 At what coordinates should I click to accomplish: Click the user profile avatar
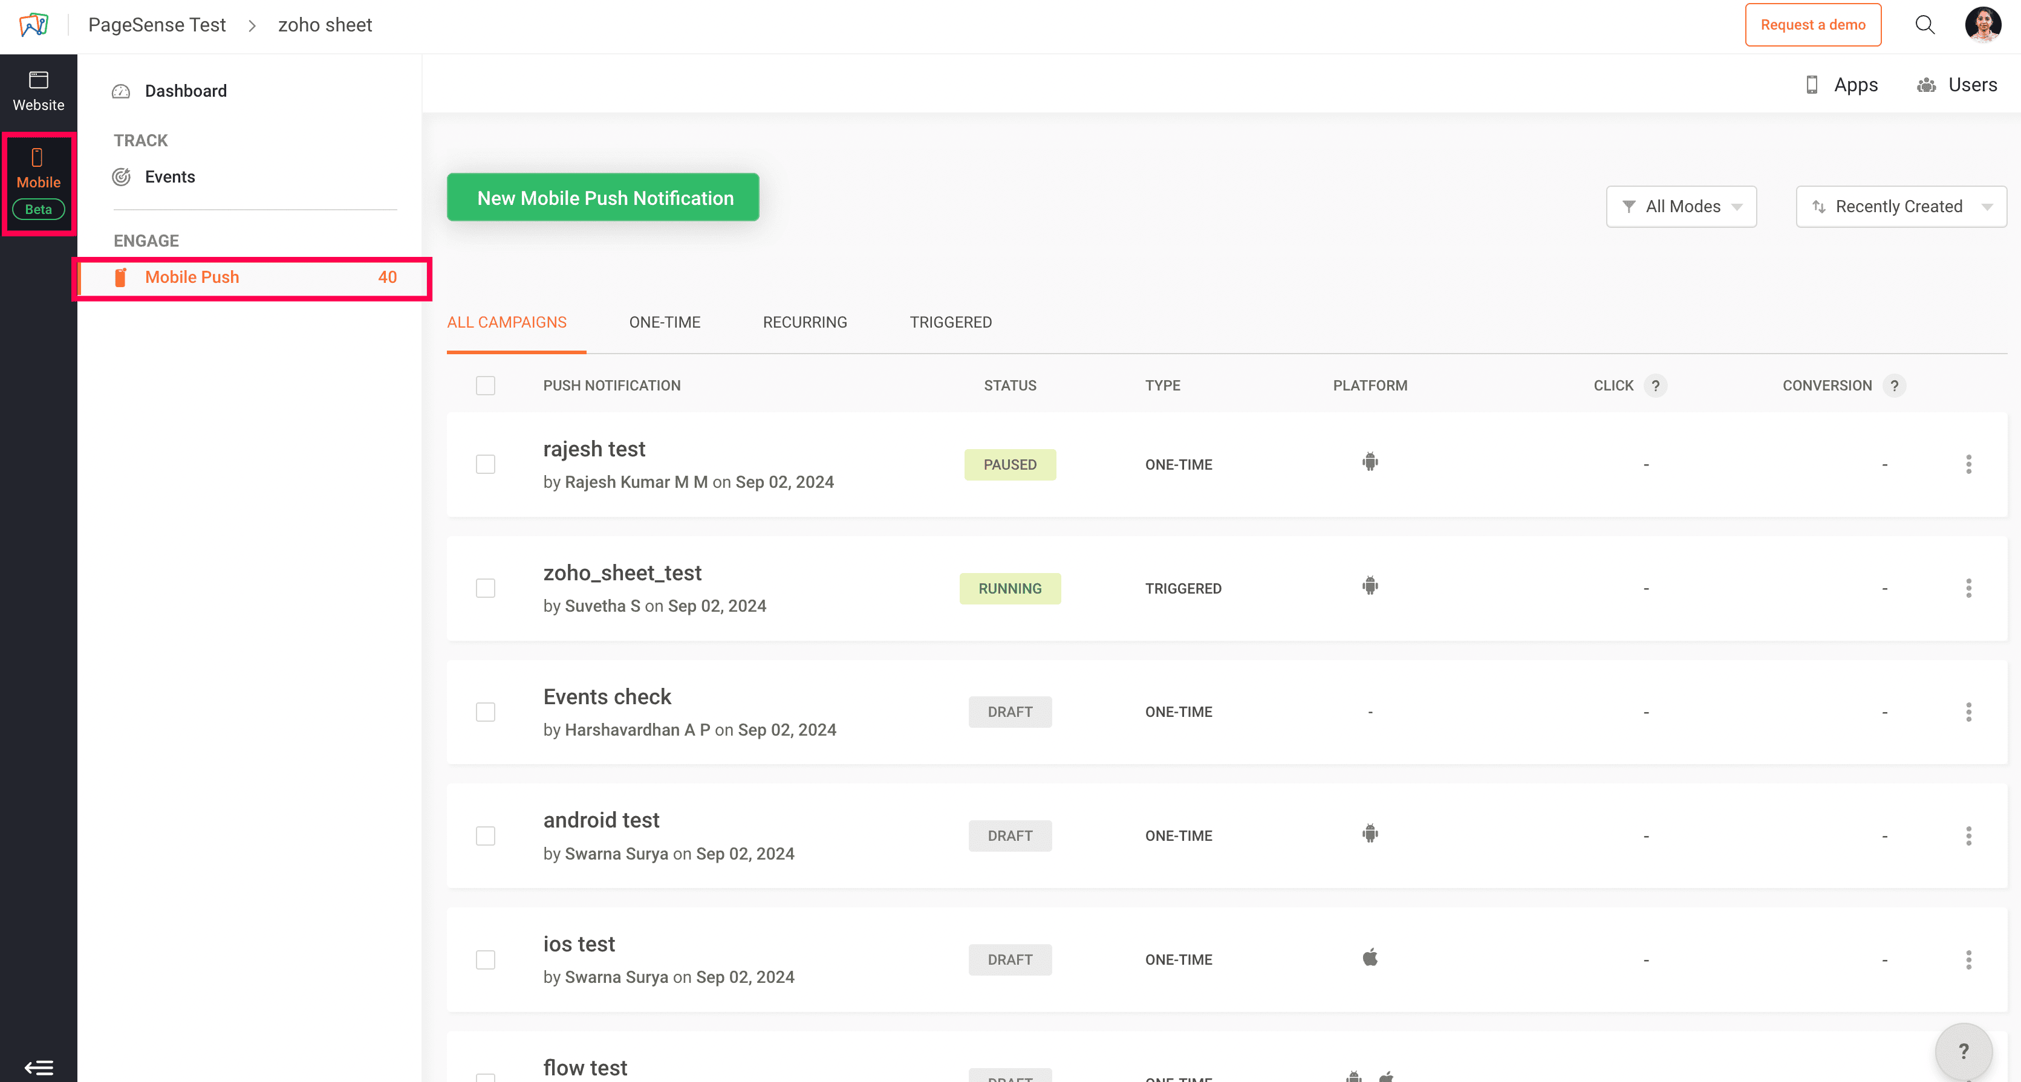(x=1982, y=25)
